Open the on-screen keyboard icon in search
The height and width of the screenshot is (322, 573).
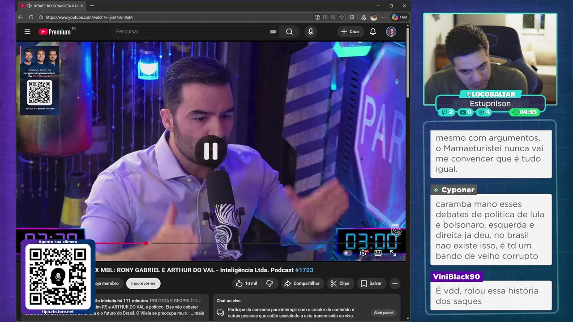tap(273, 32)
